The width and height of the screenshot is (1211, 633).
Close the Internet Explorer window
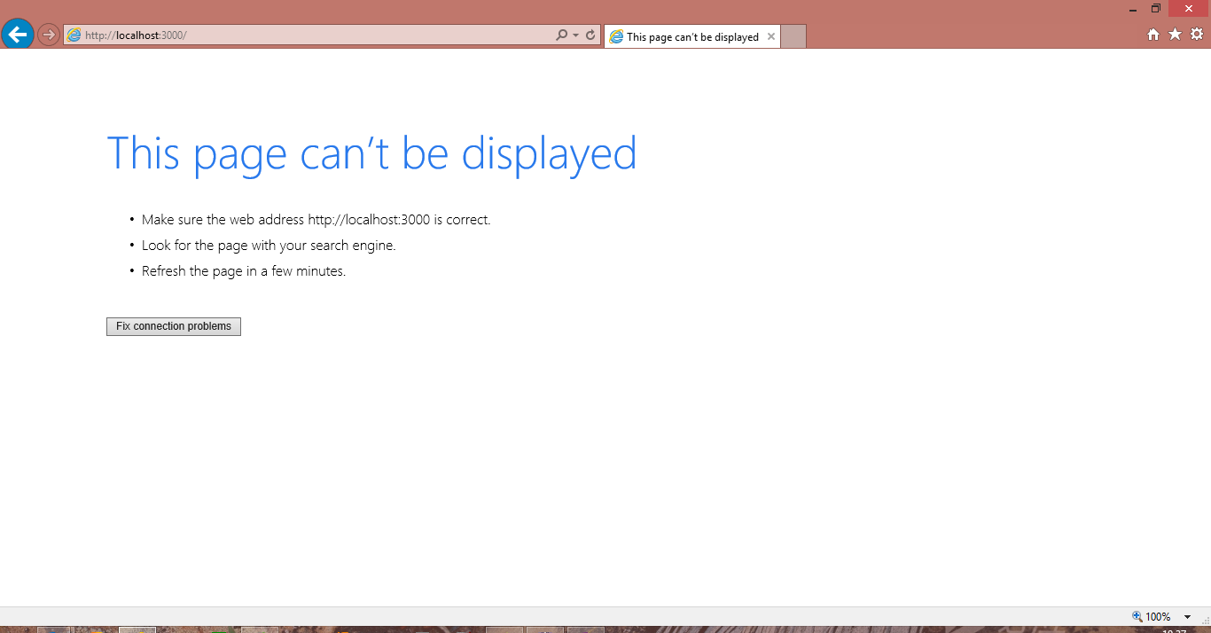(x=1189, y=9)
